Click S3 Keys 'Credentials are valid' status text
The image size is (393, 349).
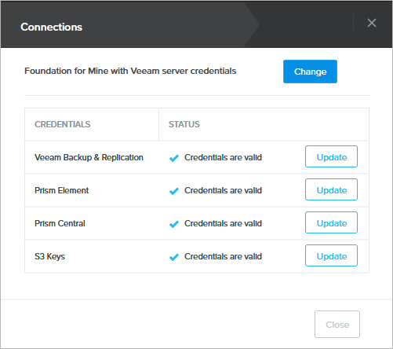click(223, 256)
